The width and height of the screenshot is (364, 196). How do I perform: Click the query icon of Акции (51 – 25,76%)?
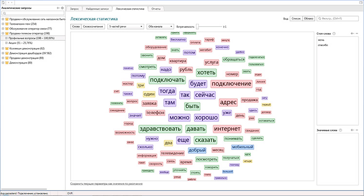[6, 43]
